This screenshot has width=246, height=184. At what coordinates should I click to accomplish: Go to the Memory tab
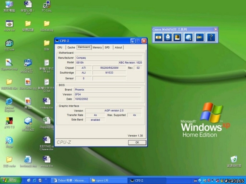click(97, 48)
